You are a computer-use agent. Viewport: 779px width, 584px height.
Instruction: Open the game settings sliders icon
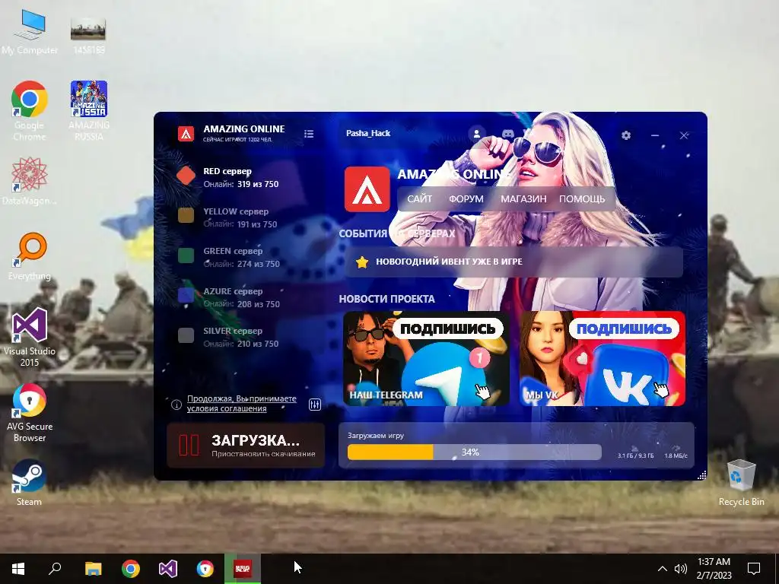(315, 405)
